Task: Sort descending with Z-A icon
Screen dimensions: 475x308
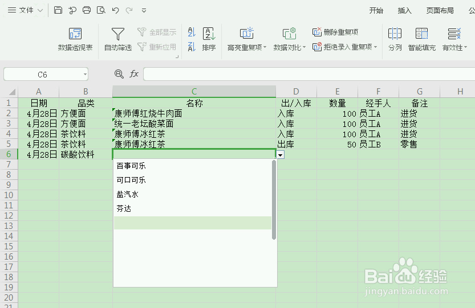Action: tap(192, 47)
